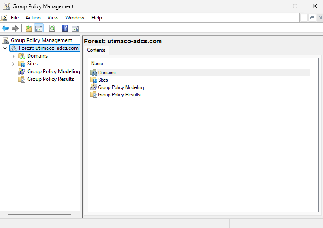323x228 pixels.
Task: Click the Back arrow toolbar icon
Action: pyautogui.click(x=5, y=29)
